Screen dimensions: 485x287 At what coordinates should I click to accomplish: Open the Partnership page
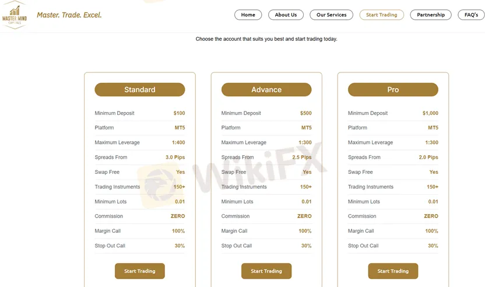pos(431,15)
